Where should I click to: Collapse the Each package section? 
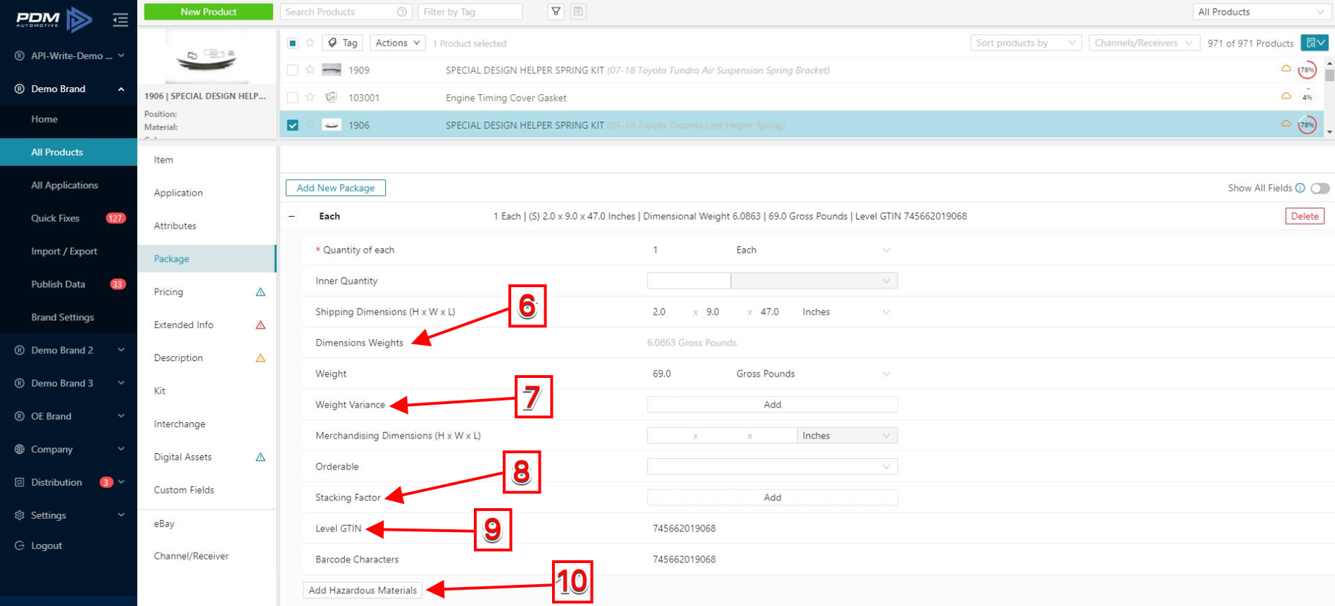point(292,216)
